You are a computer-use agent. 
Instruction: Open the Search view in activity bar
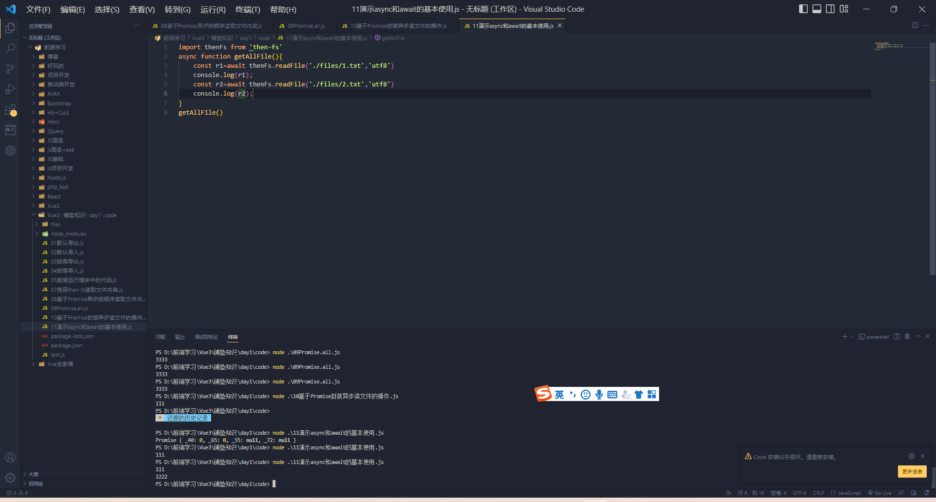tap(10, 48)
